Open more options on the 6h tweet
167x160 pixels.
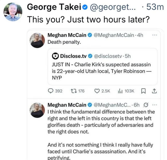pos(155,105)
